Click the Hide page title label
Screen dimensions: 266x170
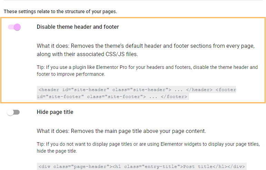point(55,112)
